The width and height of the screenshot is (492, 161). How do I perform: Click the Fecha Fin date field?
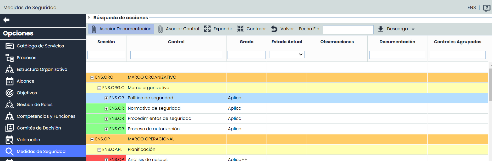coord(348,30)
